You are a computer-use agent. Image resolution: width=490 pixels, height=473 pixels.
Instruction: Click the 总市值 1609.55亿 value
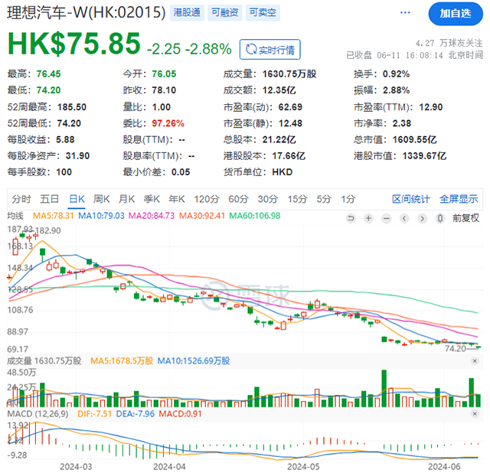pos(414,139)
